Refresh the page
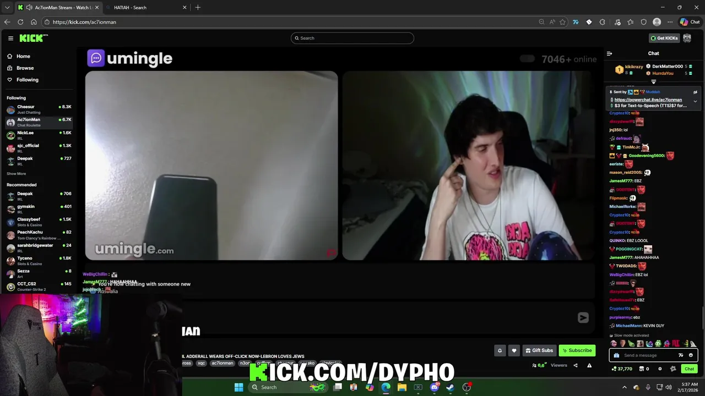 (20, 22)
